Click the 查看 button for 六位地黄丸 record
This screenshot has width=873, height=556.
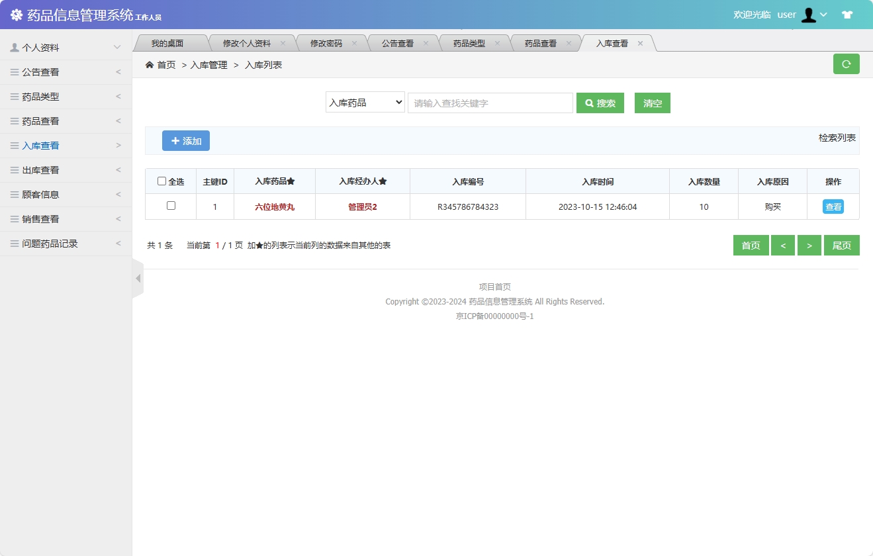(833, 206)
